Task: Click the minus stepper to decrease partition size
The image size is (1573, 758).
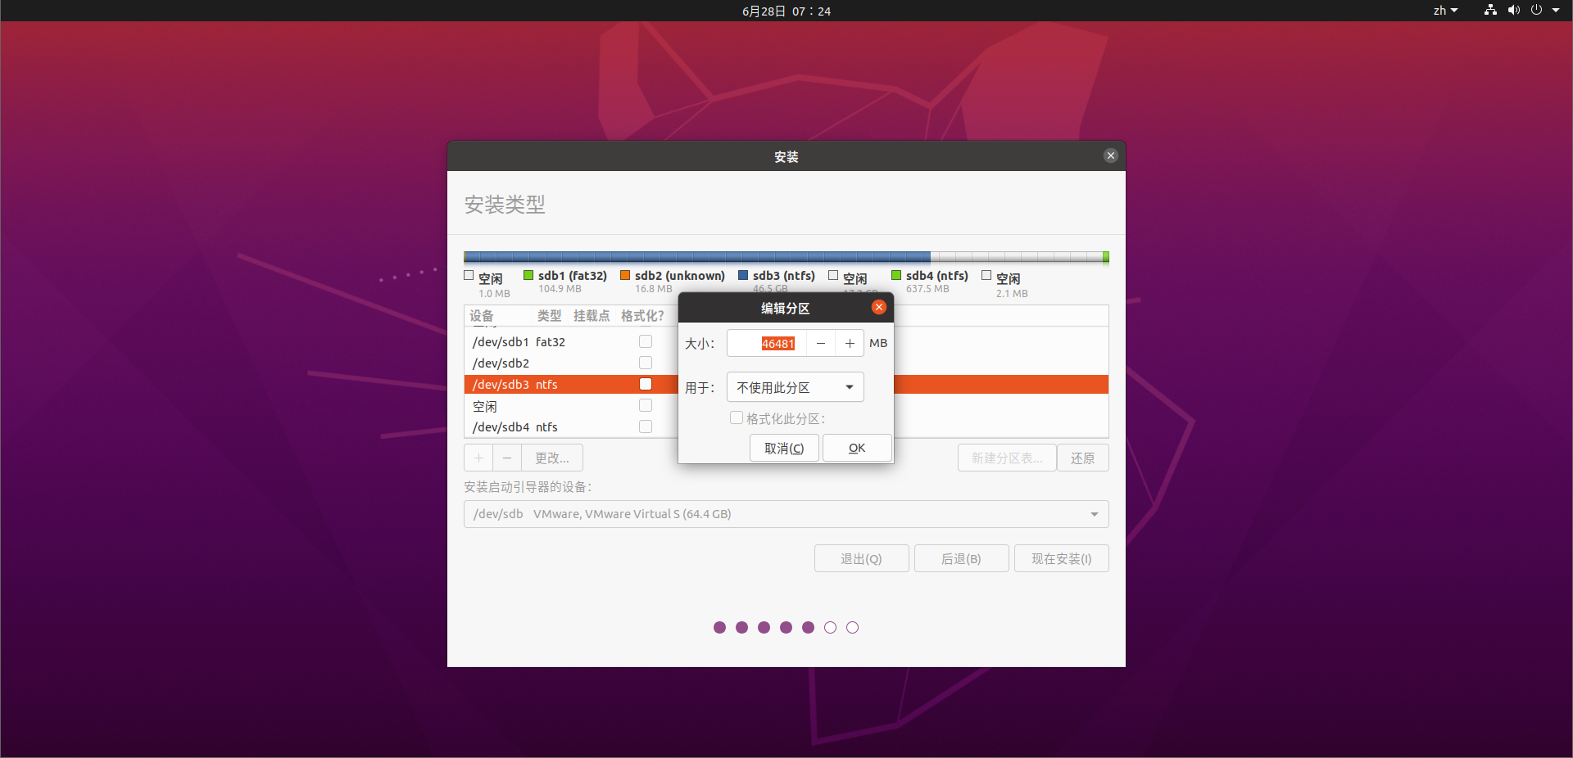Action: (x=820, y=344)
